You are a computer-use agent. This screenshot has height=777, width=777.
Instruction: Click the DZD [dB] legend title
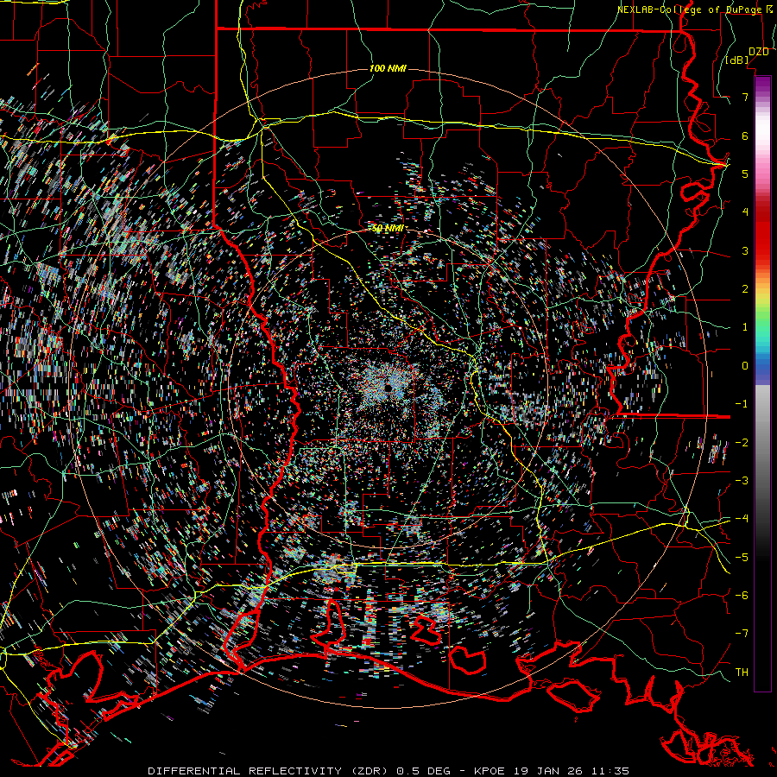click(x=747, y=56)
